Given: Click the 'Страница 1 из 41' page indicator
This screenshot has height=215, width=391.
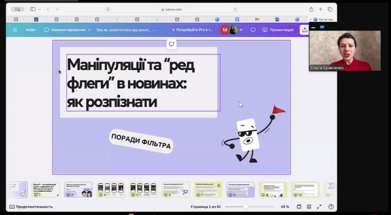Looking at the screenshot, I should point(206,207).
